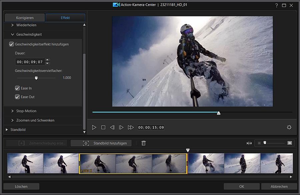The width and height of the screenshot is (300, 195).
Task: Click the Play button in preview controls
Action: tap(94, 127)
